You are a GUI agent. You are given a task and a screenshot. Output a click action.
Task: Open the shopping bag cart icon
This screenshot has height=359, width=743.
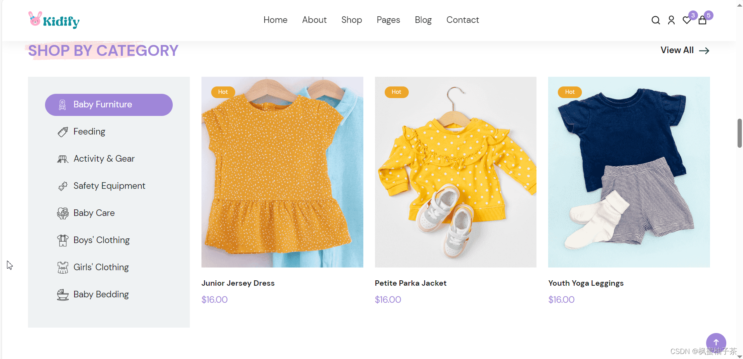click(x=702, y=21)
